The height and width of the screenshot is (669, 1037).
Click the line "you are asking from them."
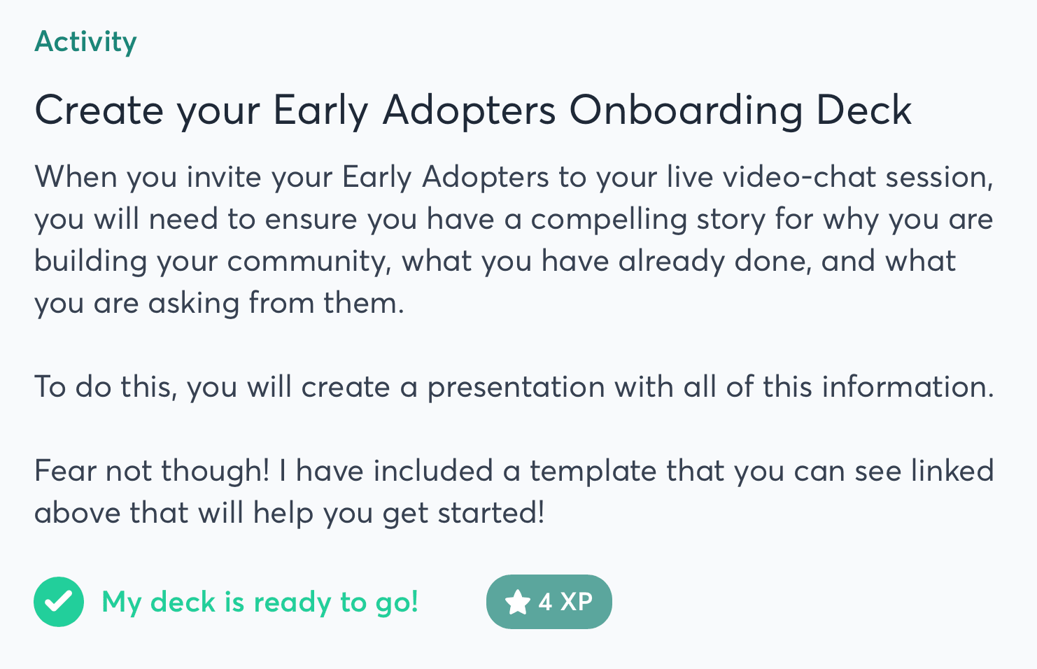click(219, 303)
